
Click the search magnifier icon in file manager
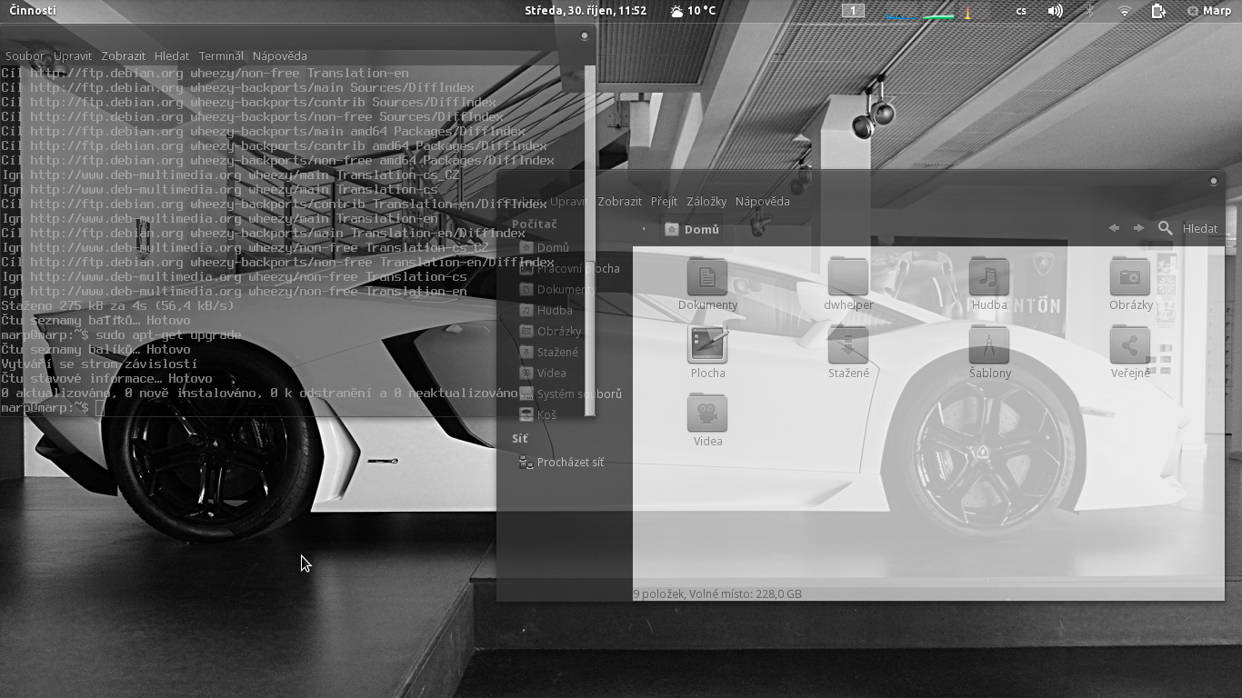click(1166, 228)
